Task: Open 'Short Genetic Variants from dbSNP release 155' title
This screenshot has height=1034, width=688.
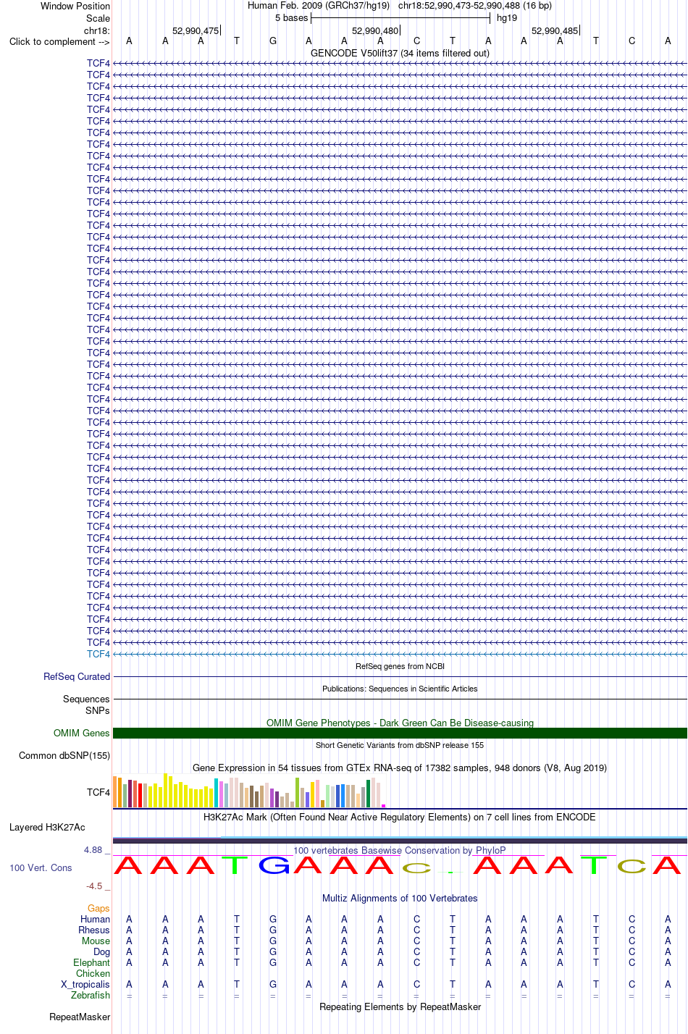Action: point(400,745)
